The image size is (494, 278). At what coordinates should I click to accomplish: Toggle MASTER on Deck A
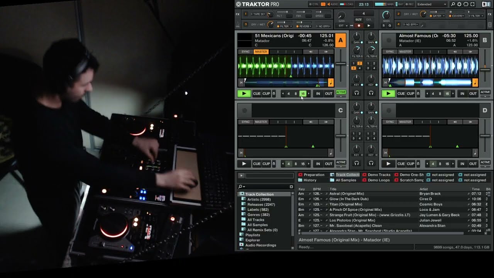pos(261,52)
